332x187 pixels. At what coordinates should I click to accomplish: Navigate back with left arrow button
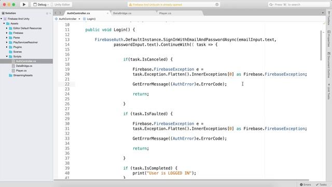tap(56, 13)
